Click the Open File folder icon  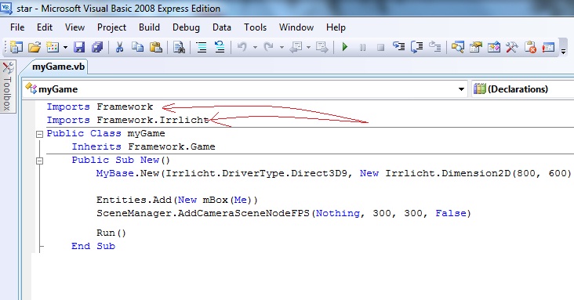35,47
